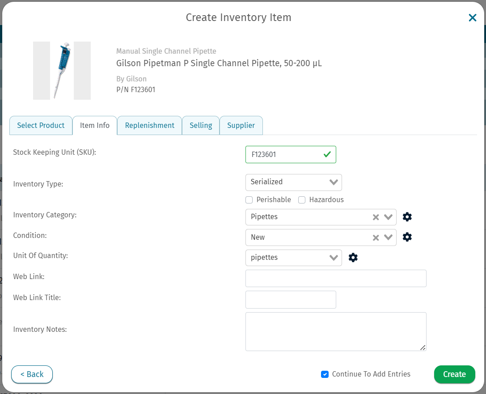Open the Selling tab

[201, 125]
